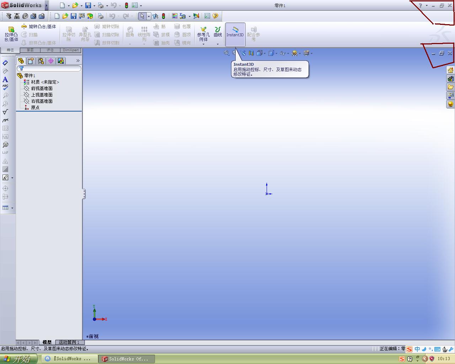Switch to the 『SolidWorks ... taskbar window
The image size is (455, 364).
click(x=69, y=359)
